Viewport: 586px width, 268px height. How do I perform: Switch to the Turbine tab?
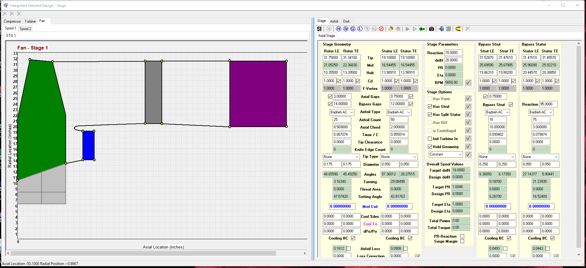point(30,21)
